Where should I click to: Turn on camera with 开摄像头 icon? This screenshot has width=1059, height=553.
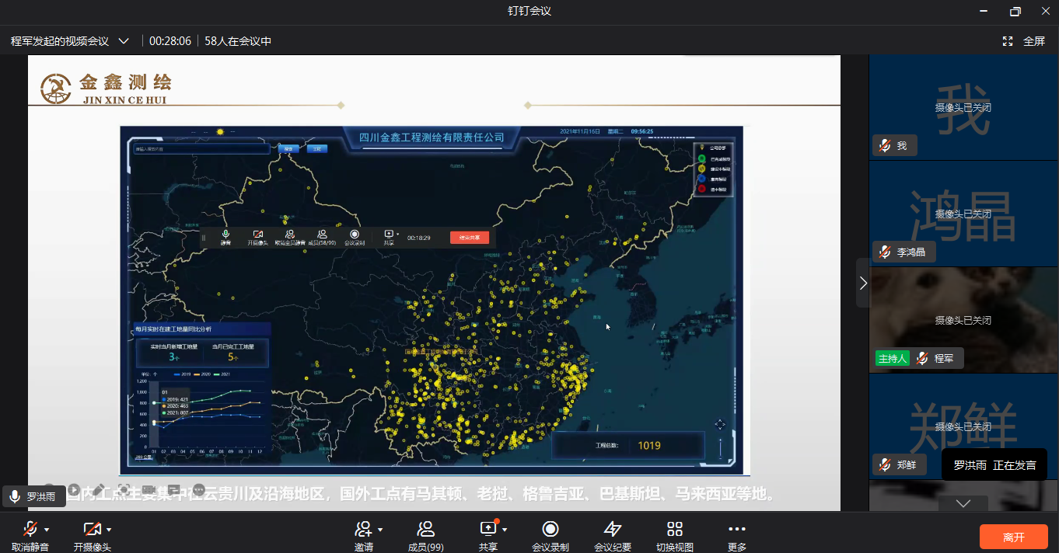pyautogui.click(x=93, y=529)
